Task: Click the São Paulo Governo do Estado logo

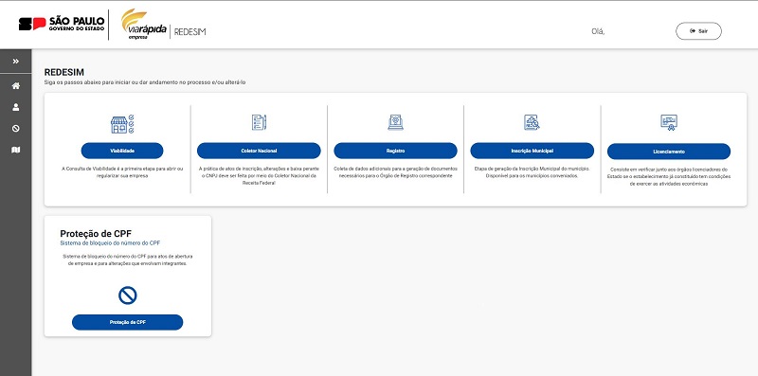Action: tap(62, 25)
